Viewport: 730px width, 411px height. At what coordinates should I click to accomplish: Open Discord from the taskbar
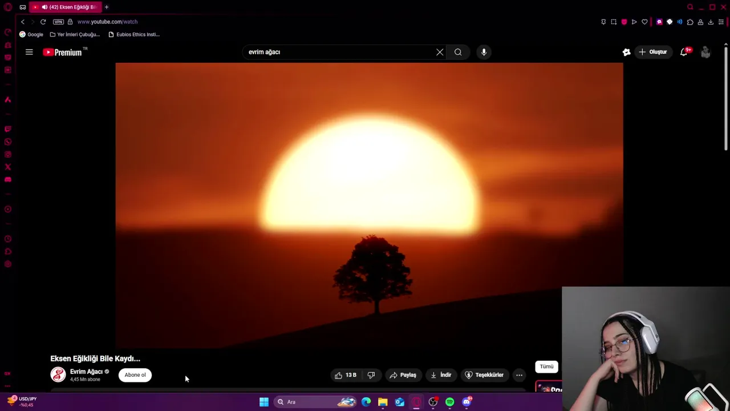[x=467, y=402]
